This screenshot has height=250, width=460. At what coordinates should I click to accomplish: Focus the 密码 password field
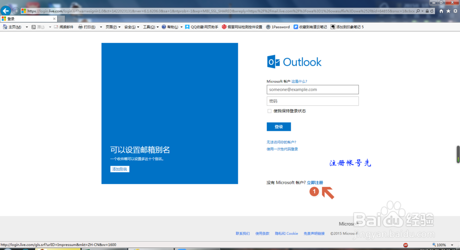point(312,101)
